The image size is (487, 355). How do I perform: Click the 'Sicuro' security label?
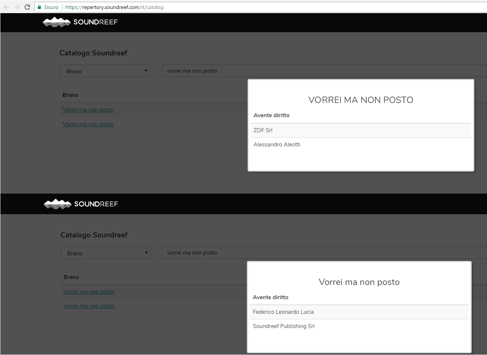tap(51, 7)
